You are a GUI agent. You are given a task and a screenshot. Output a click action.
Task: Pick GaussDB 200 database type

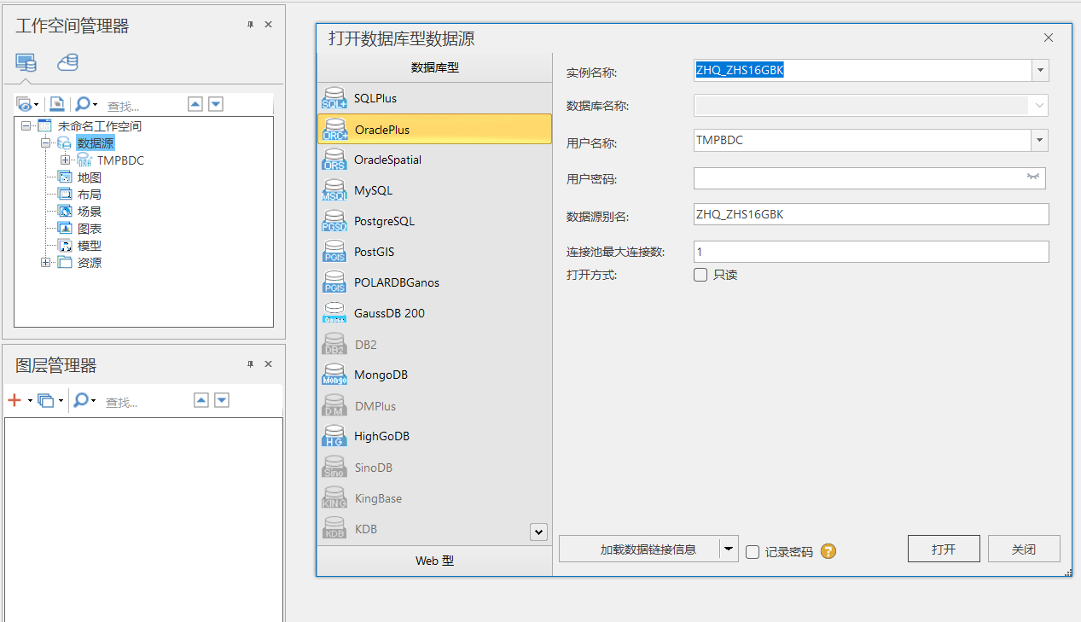pyautogui.click(x=434, y=313)
